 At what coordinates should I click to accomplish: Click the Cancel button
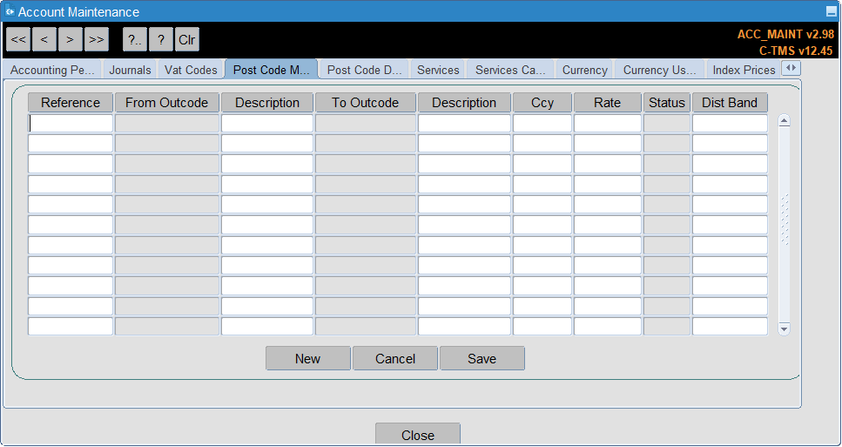395,358
